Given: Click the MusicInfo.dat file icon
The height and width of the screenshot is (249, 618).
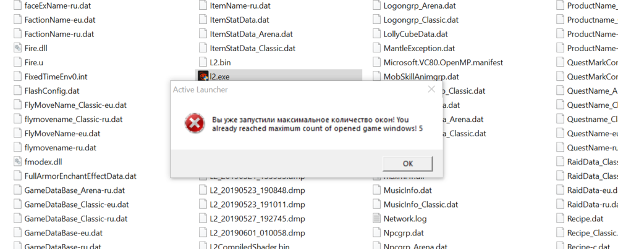Looking at the screenshot, I should pos(377,190).
